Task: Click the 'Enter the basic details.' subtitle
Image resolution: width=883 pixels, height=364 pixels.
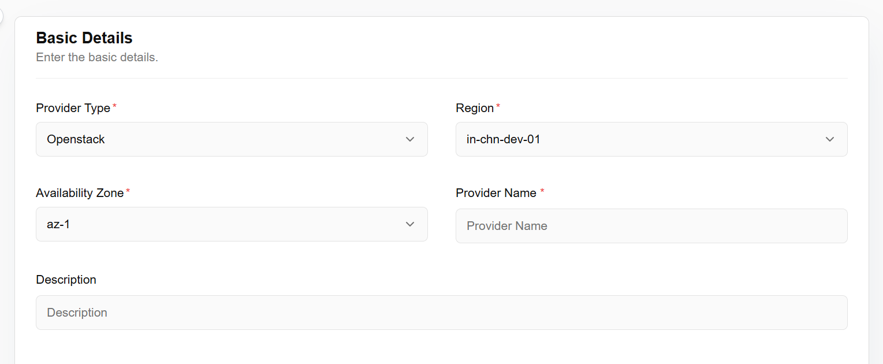Action: [97, 57]
